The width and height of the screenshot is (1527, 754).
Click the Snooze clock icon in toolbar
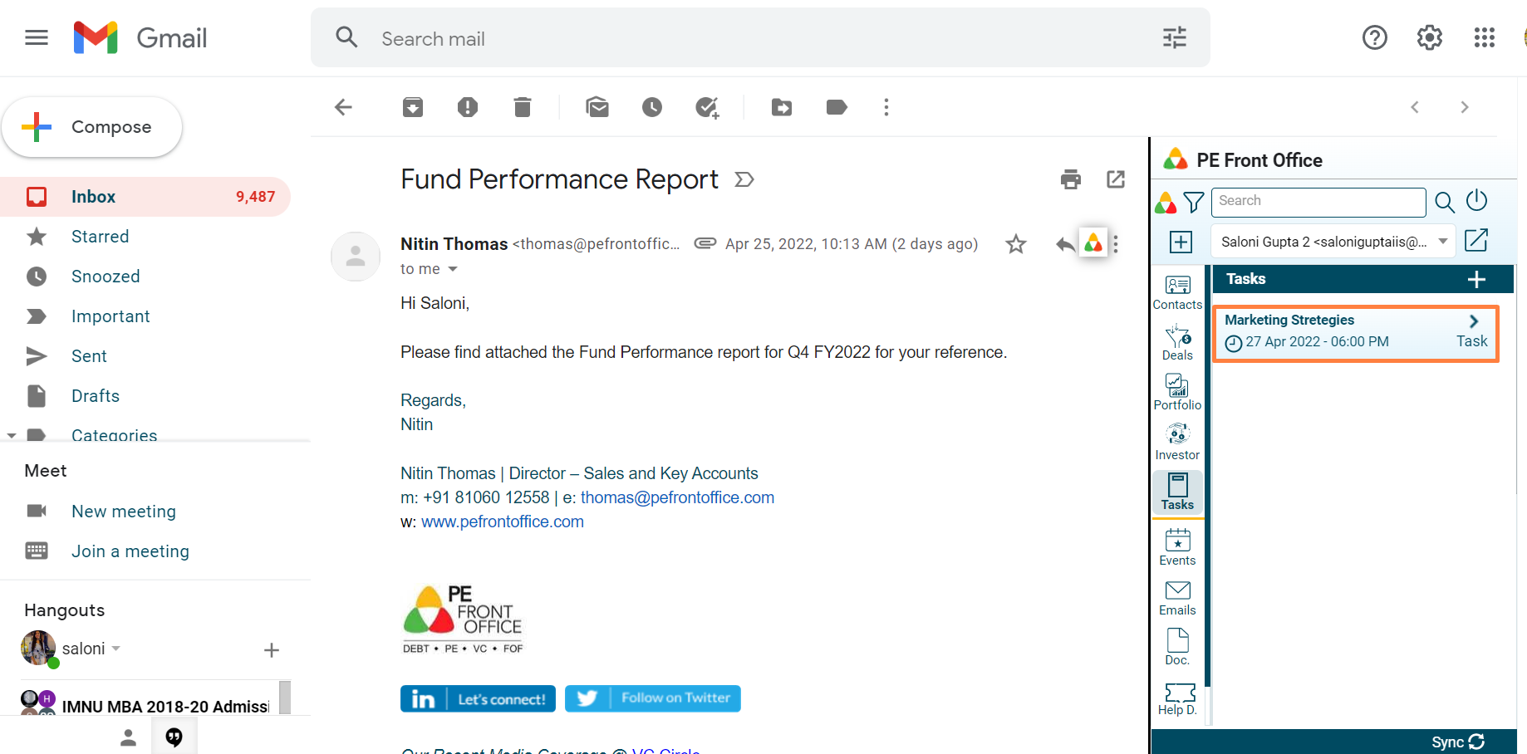point(652,107)
